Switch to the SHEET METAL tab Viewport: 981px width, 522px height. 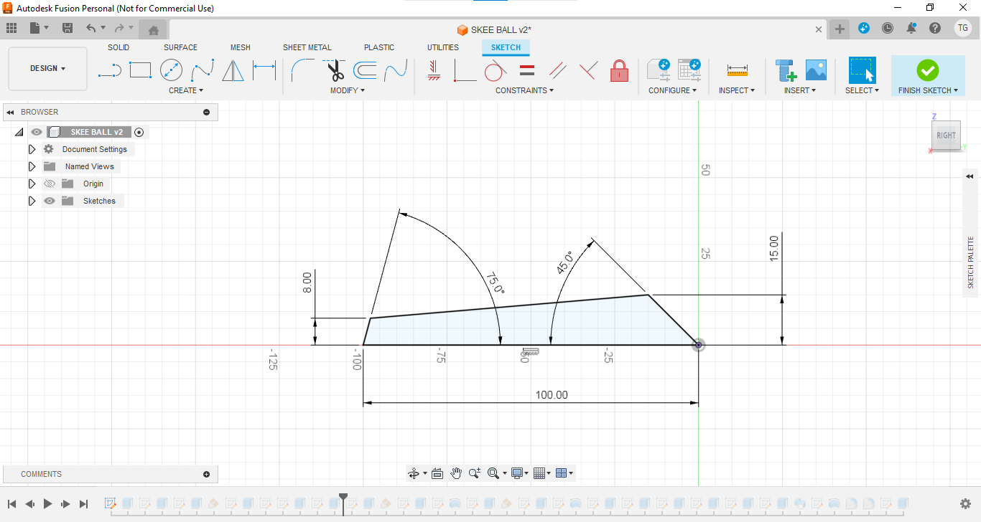pos(307,47)
